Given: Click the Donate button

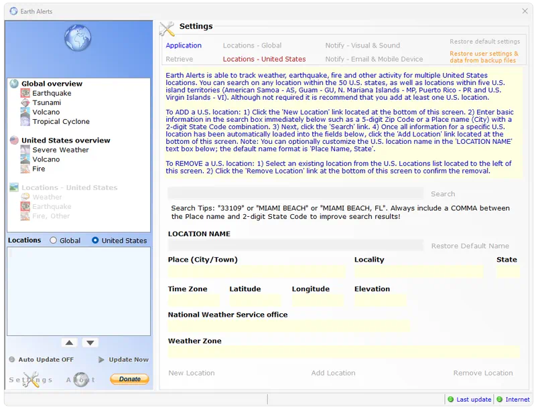Looking at the screenshot, I should point(129,379).
